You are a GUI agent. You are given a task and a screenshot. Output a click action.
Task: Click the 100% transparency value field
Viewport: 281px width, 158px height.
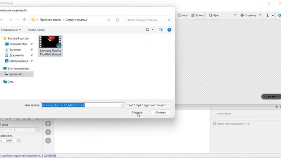point(9,140)
